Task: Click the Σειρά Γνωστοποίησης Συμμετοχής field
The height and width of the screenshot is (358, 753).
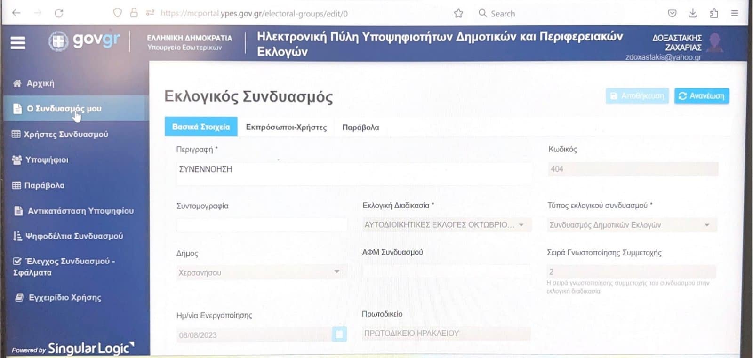Action: coord(631,271)
